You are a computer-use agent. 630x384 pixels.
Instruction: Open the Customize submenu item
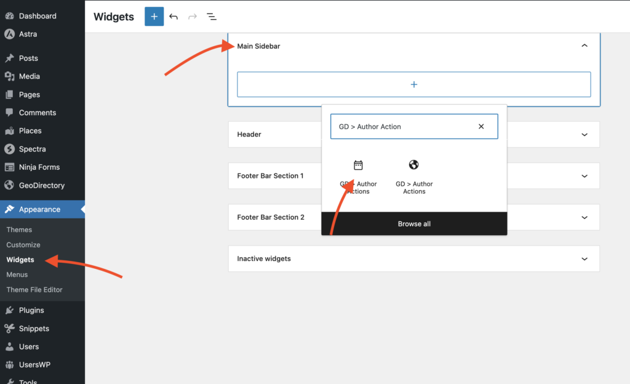(x=23, y=245)
